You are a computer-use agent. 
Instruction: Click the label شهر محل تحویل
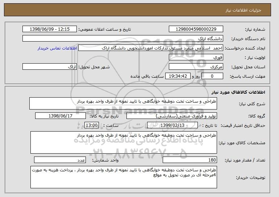(x=94, y=67)
